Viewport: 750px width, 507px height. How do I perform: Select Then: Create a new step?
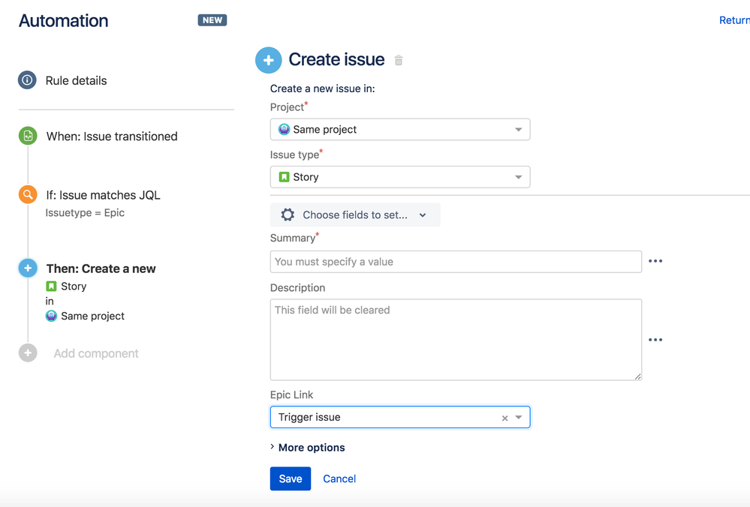pos(101,268)
